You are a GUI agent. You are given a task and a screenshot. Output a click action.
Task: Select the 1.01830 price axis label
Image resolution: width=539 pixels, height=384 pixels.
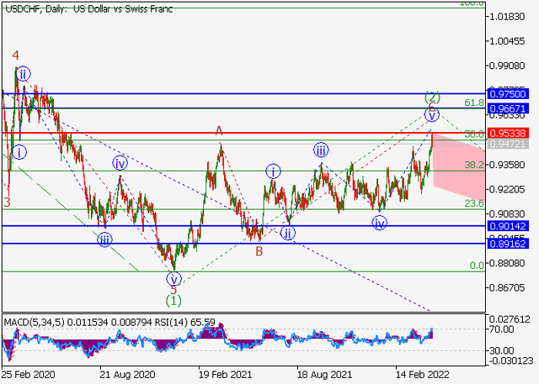[508, 17]
